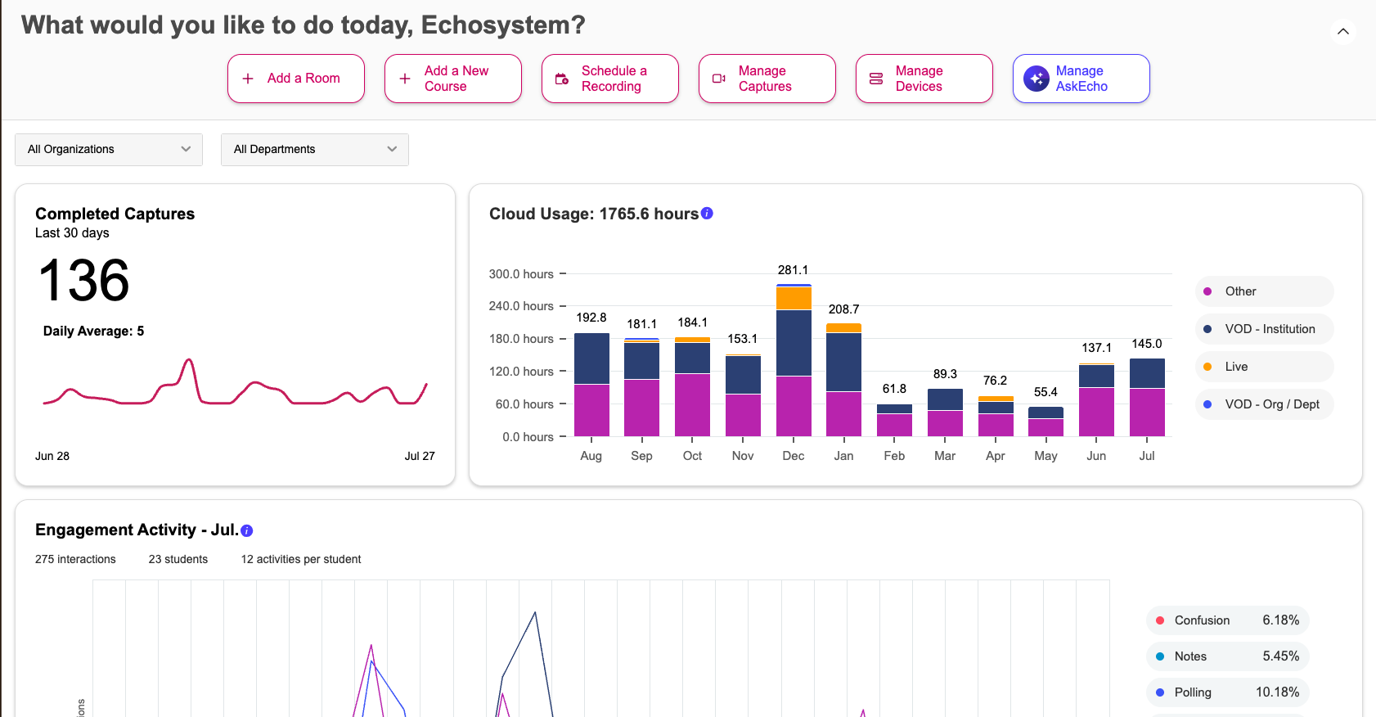Open the All Organizations dropdown
Viewport: 1376px width, 717px height.
109,150
